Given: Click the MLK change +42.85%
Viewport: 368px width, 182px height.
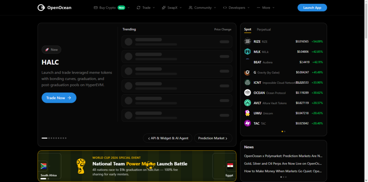Looking at the screenshot, I should pos(317,52).
